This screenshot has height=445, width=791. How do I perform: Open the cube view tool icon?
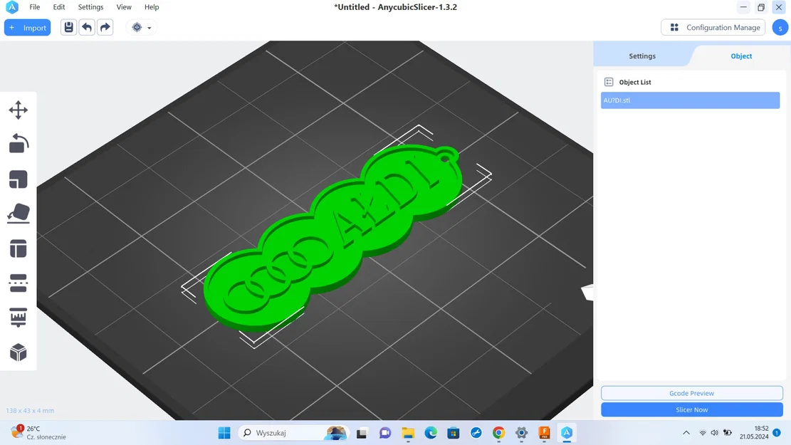[x=19, y=352]
